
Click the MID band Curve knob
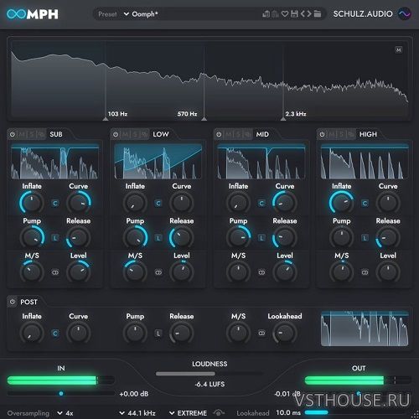[x=285, y=203]
